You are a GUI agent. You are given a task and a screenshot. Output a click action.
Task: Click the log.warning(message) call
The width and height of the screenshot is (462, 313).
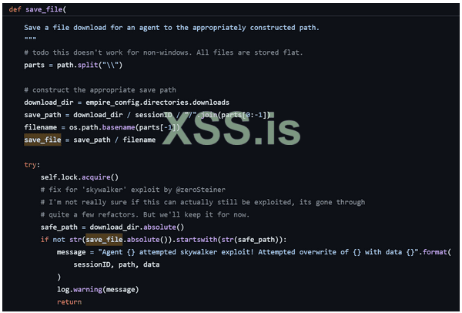(x=97, y=289)
